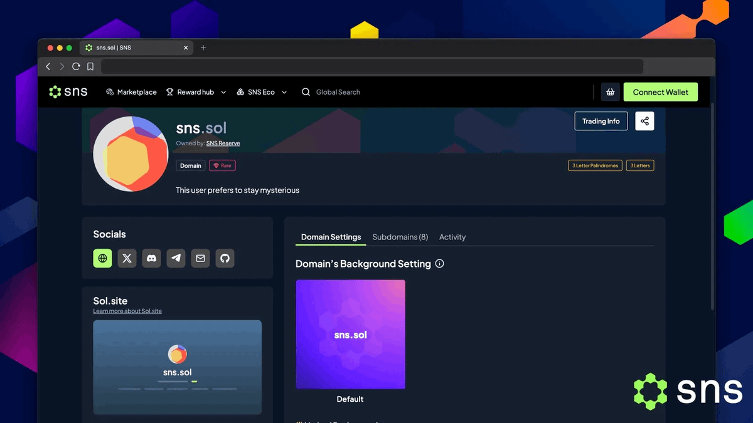
Task: Open the website globe social icon
Action: tap(102, 258)
